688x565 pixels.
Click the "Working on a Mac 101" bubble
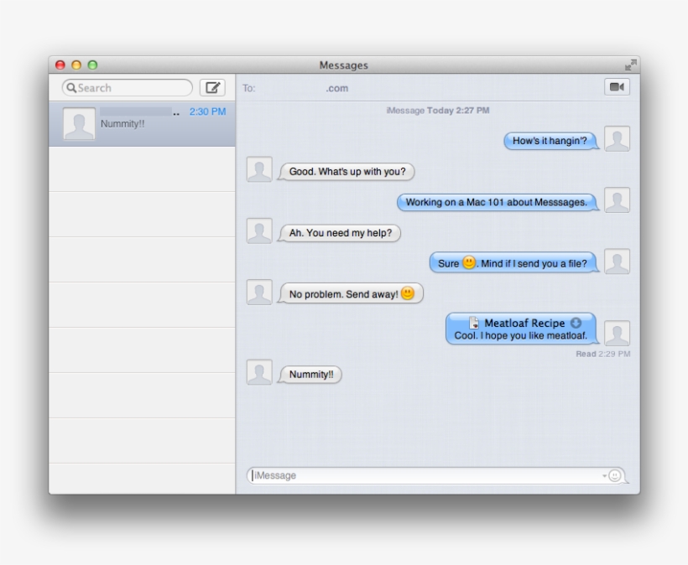(x=497, y=202)
